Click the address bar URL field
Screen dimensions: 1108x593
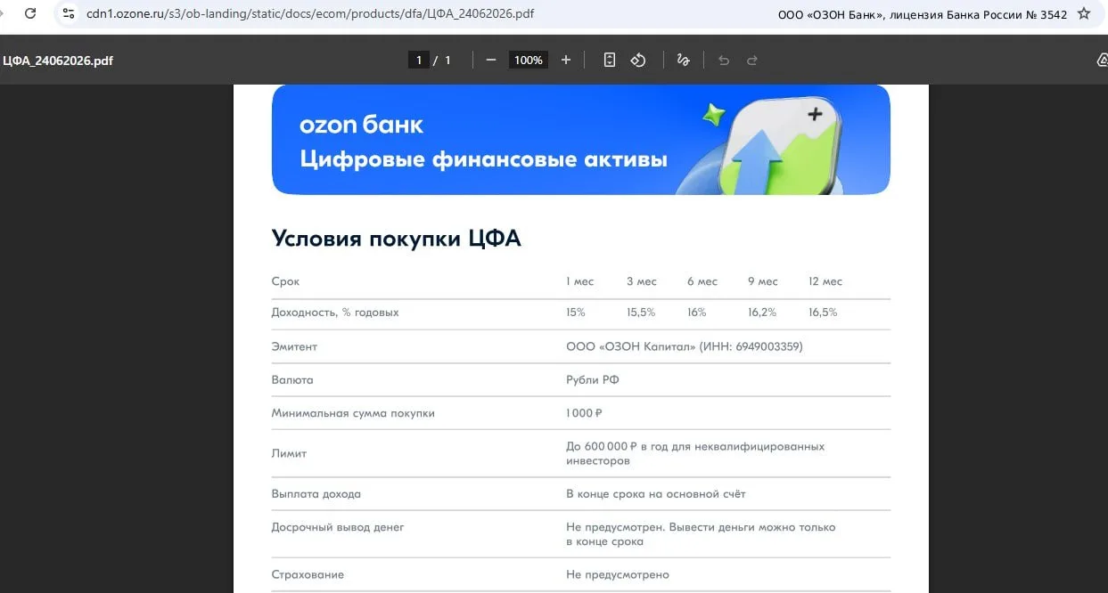(x=310, y=14)
